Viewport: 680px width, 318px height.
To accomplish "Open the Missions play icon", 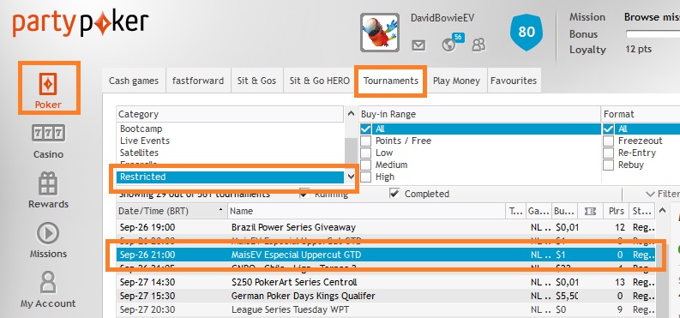I will click(x=48, y=234).
